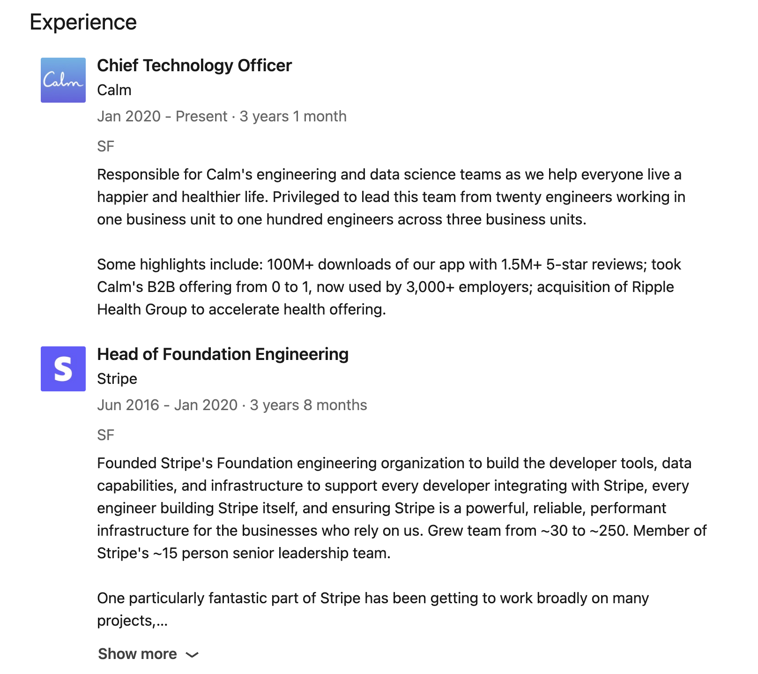Click the SF location under Stripe role
The width and height of the screenshot is (758, 674).
(x=106, y=434)
